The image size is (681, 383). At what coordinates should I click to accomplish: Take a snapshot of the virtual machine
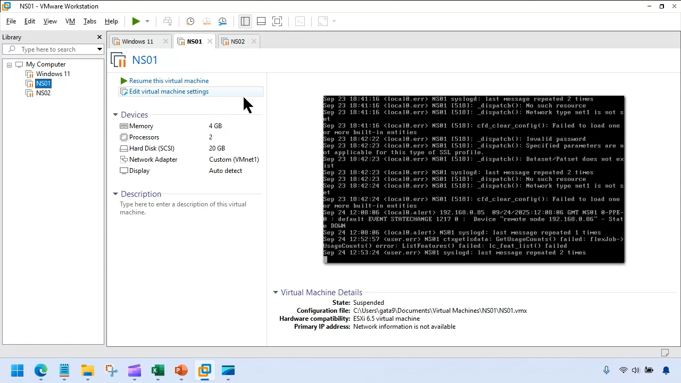click(190, 21)
